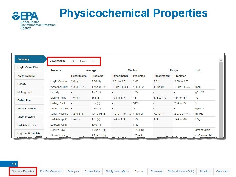
Task: Click the vertical scrollbar track
Action: 221,99
